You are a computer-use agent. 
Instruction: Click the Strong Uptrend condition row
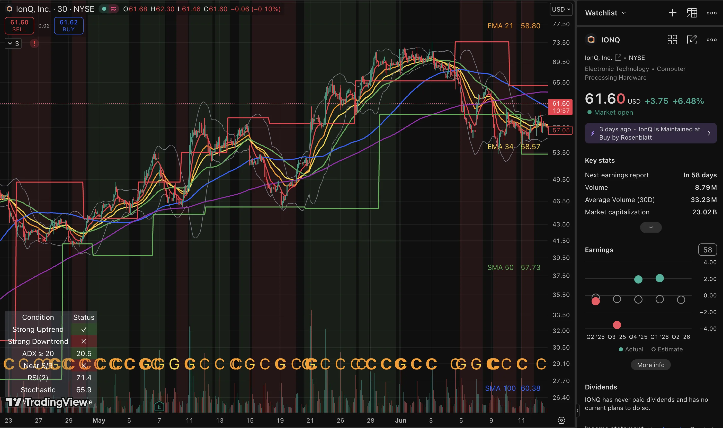tap(51, 329)
